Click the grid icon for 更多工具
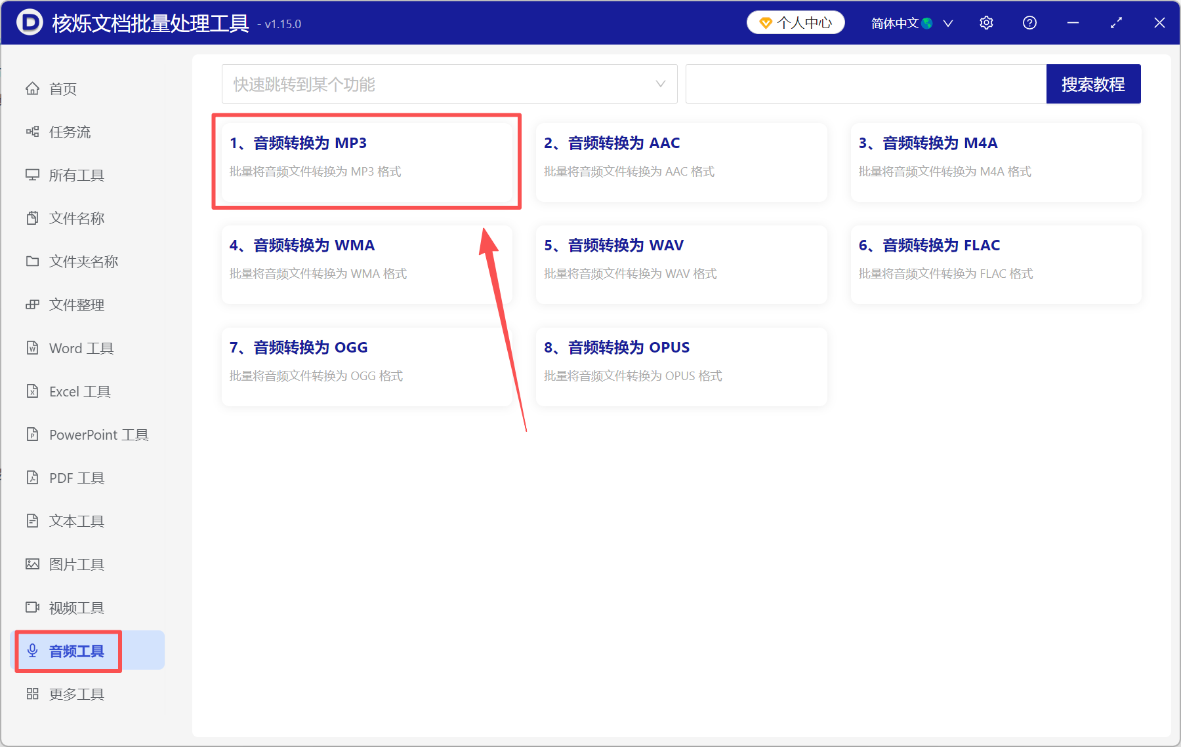This screenshot has width=1181, height=747. pos(32,694)
